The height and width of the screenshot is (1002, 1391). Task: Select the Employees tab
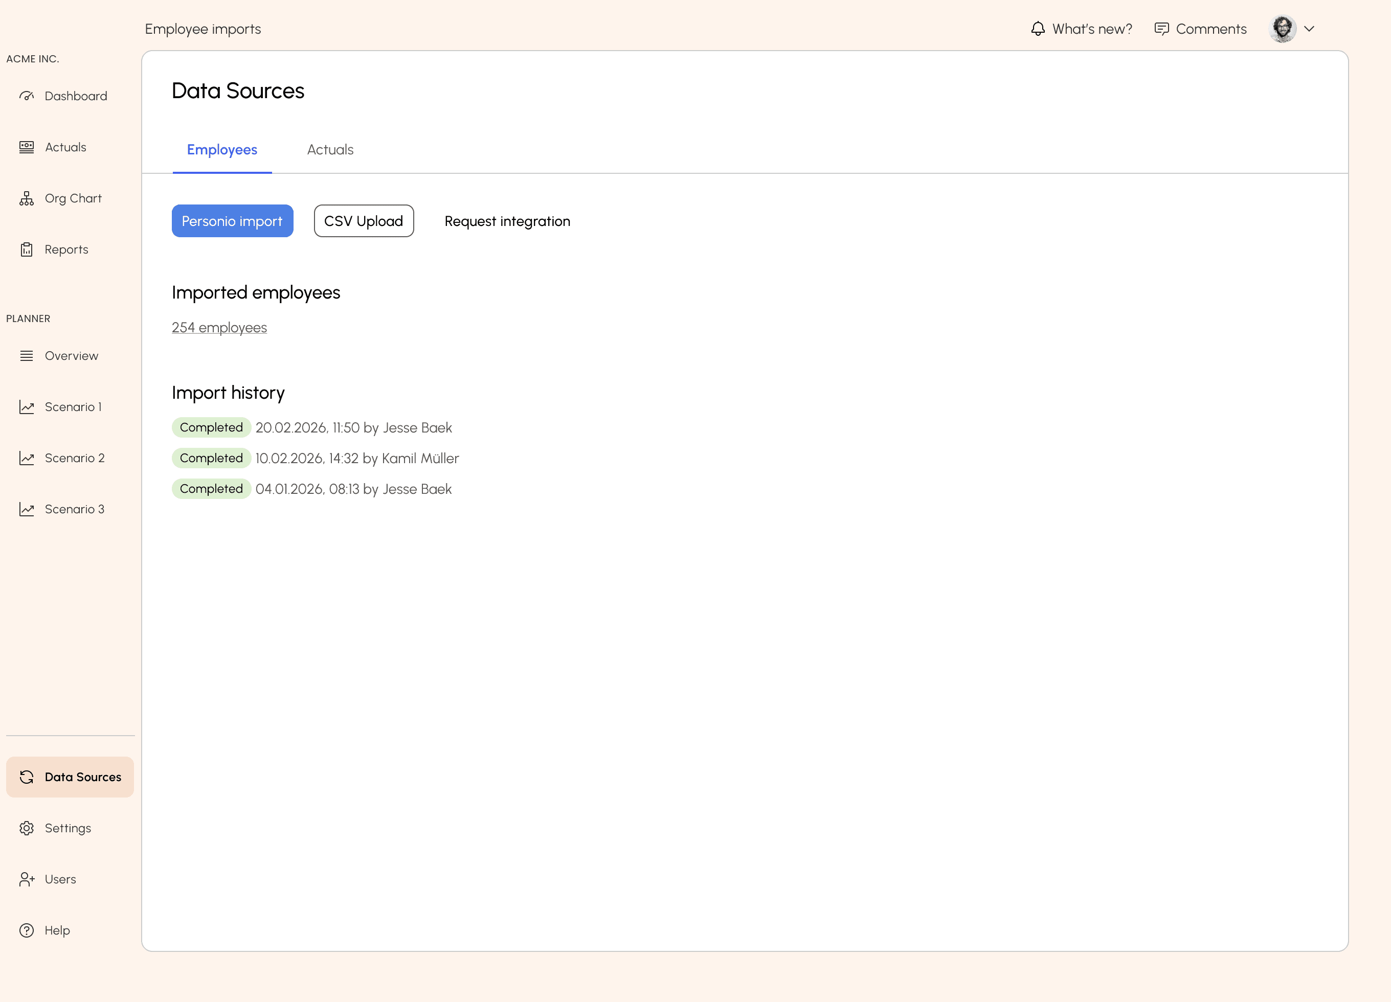pos(222,150)
